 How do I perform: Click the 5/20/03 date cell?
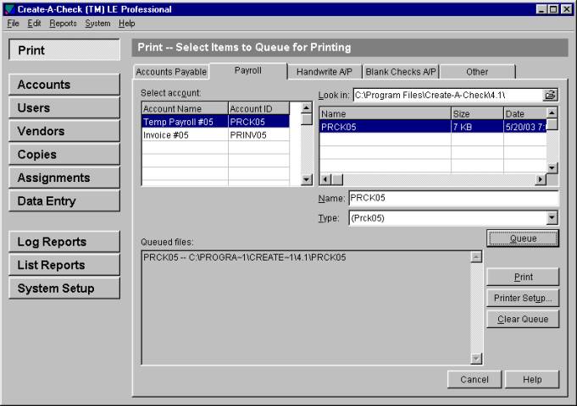coord(525,127)
